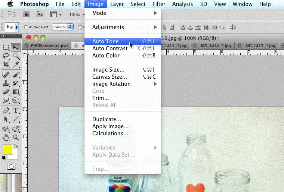Open the Auto-Select Group dropdown
The height and width of the screenshot is (192, 284).
click(x=63, y=27)
